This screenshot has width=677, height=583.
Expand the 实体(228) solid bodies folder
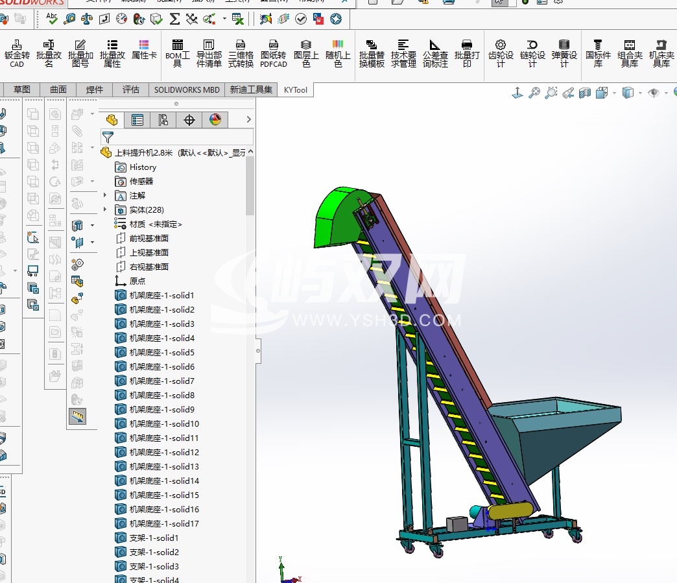(105, 209)
